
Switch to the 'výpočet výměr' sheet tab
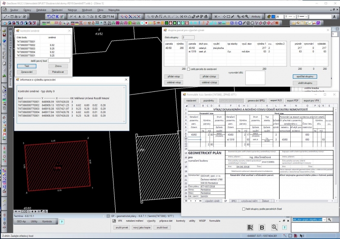[x=212, y=201]
